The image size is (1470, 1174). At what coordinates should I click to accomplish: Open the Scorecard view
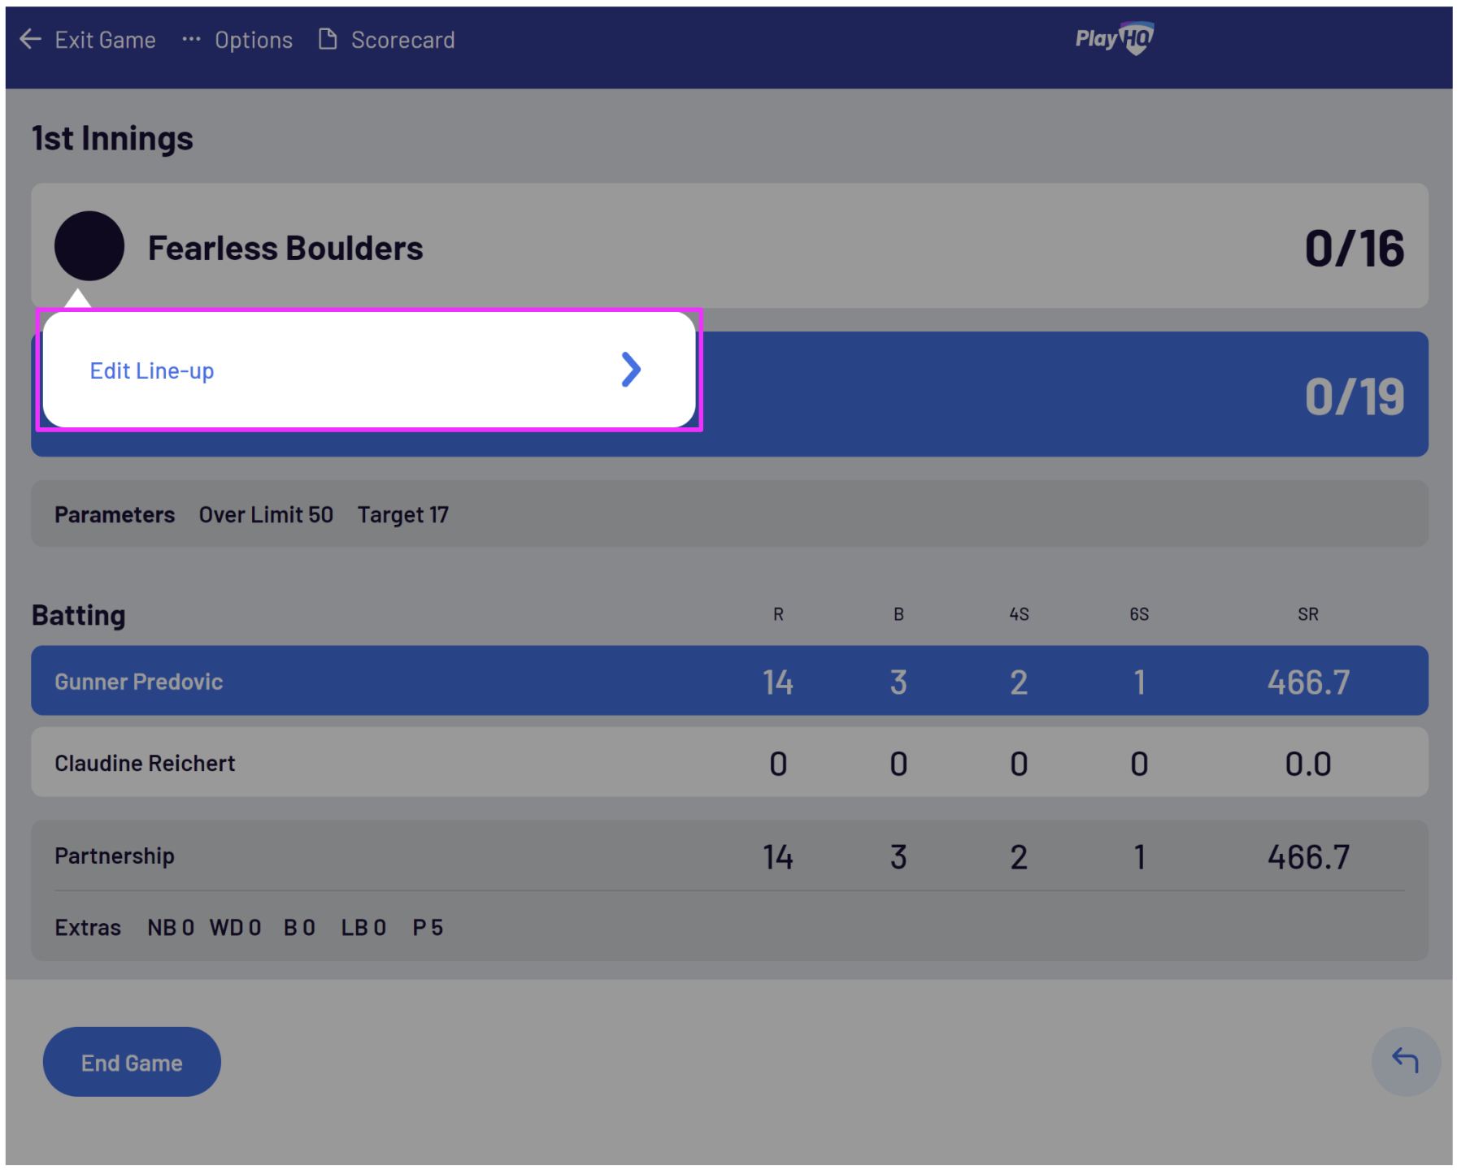[x=402, y=40]
